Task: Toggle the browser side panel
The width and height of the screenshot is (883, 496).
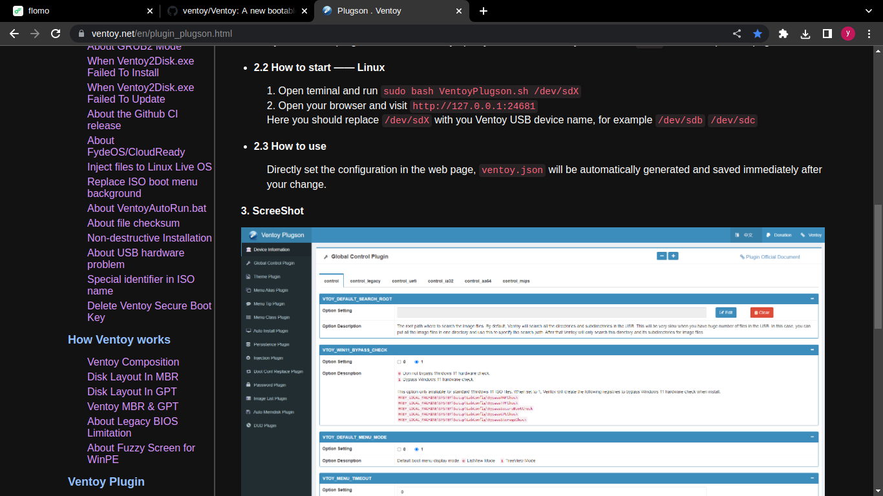Action: pyautogui.click(x=827, y=34)
